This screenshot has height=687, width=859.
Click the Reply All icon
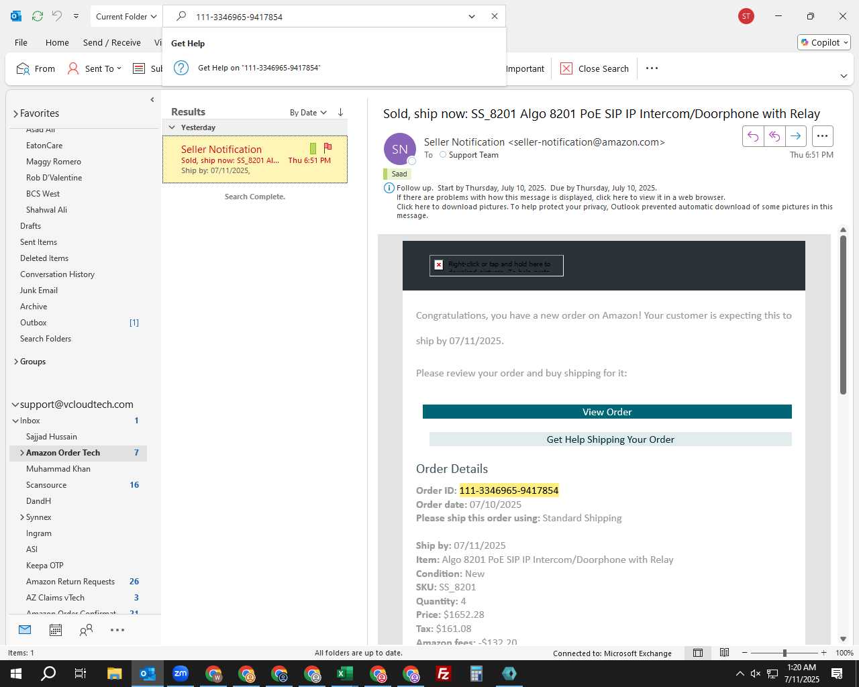pyautogui.click(x=774, y=136)
